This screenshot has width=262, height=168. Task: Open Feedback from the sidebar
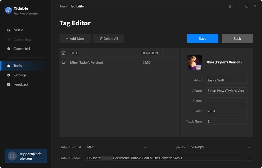pyautogui.click(x=21, y=84)
